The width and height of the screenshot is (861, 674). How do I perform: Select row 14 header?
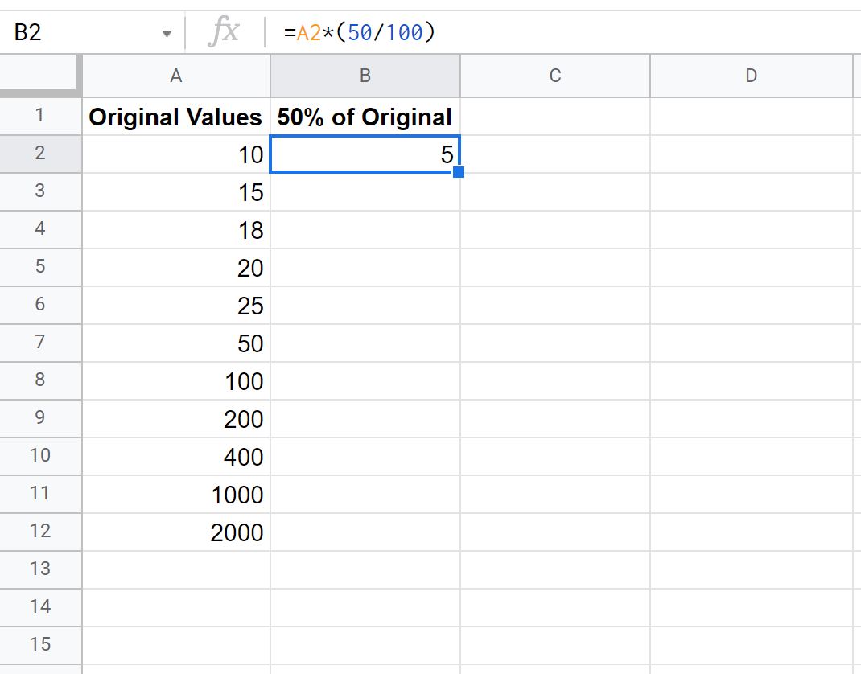coord(40,607)
